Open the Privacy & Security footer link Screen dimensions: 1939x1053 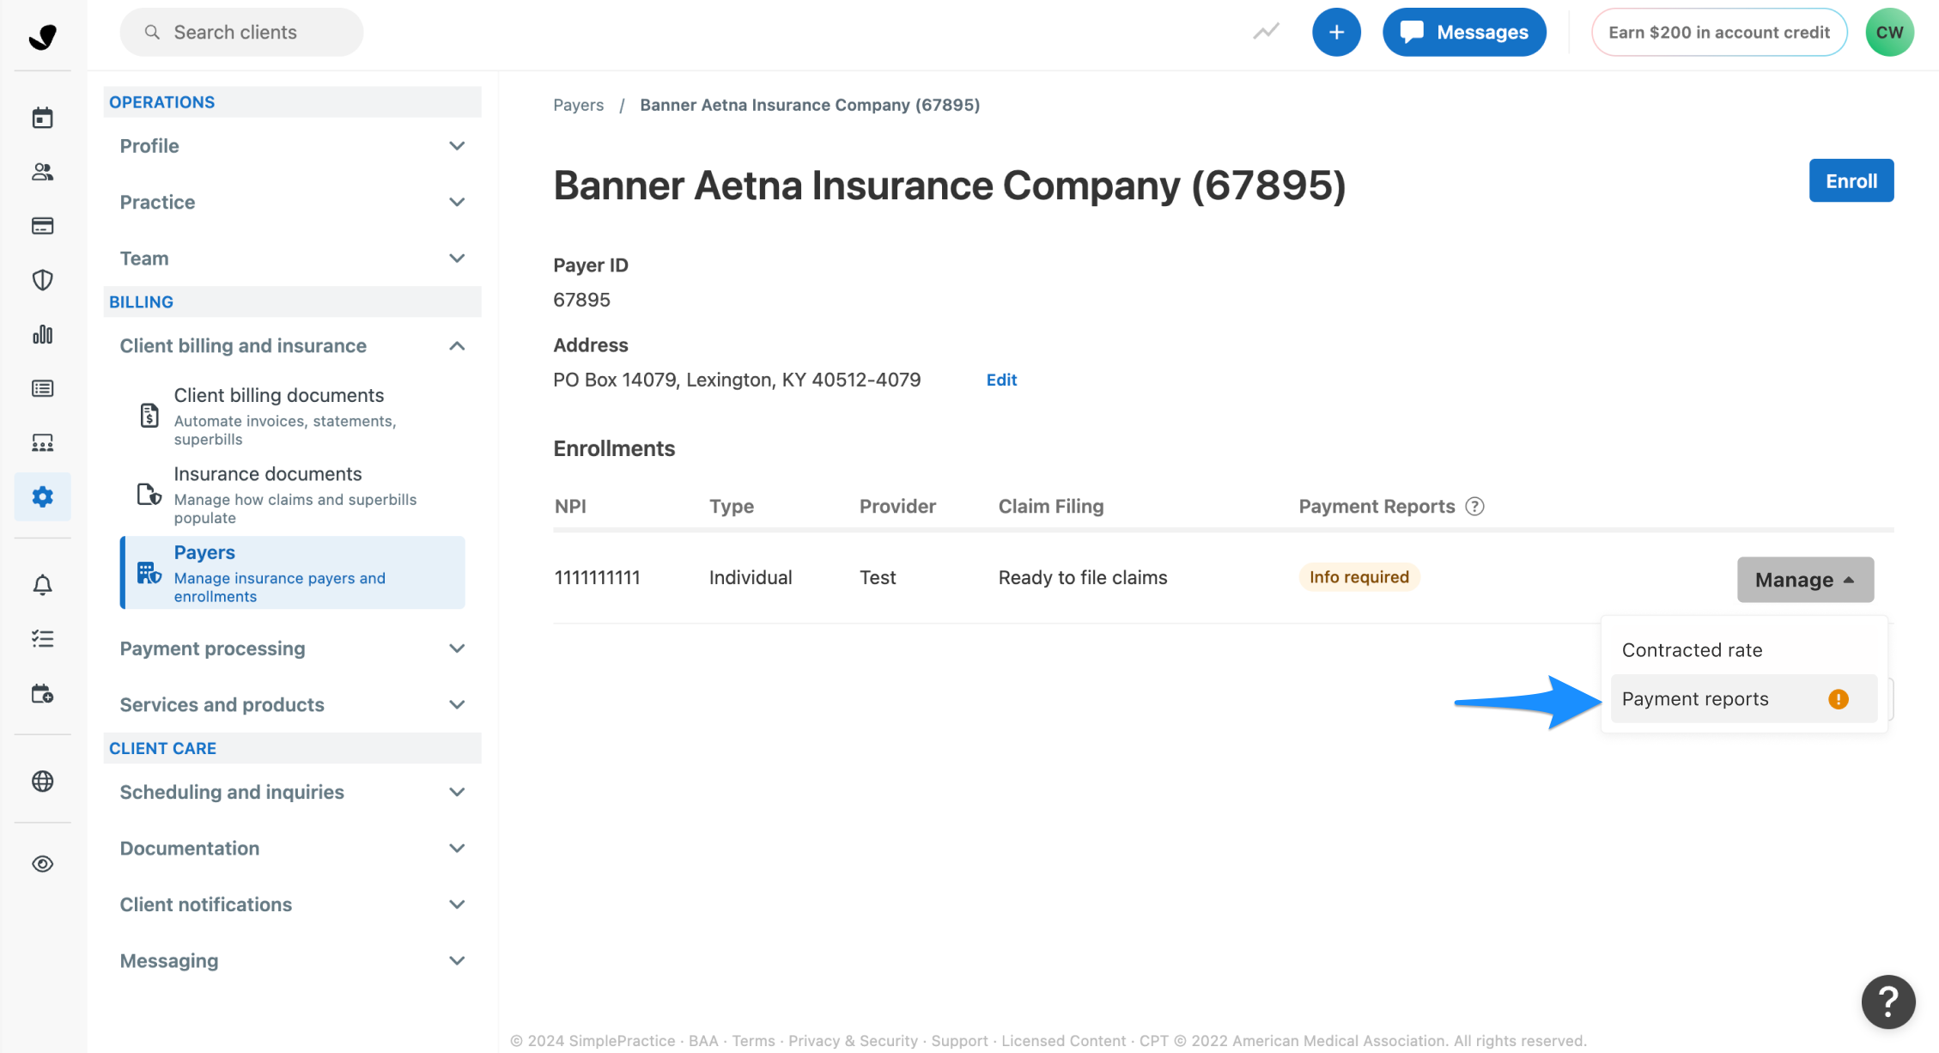click(x=853, y=1040)
